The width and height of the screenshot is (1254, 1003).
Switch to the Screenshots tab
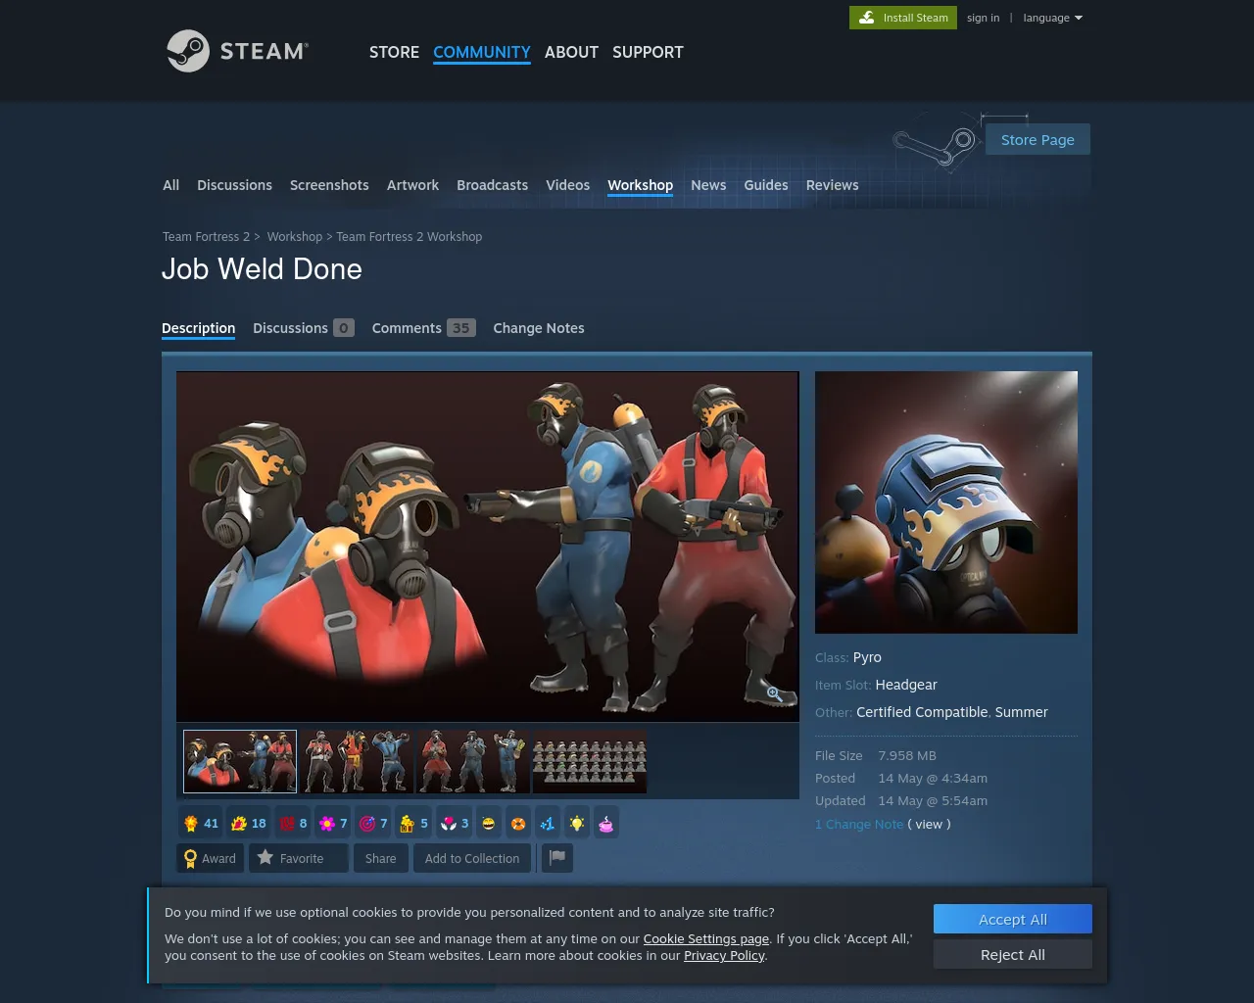(x=329, y=185)
